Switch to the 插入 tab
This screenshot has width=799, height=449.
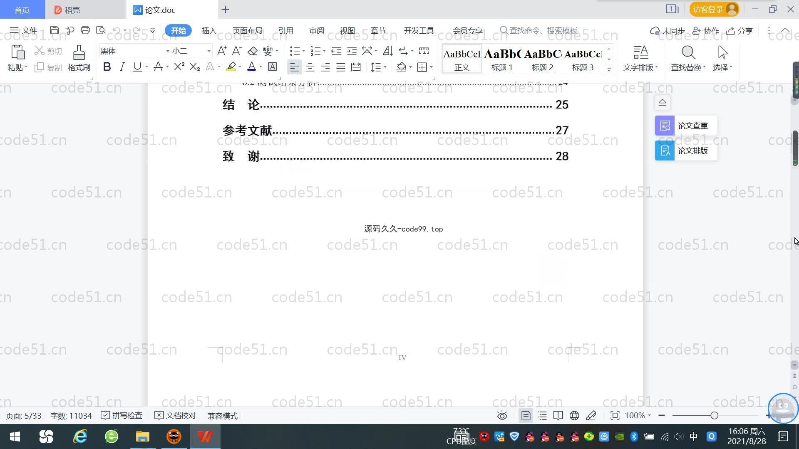tap(209, 30)
